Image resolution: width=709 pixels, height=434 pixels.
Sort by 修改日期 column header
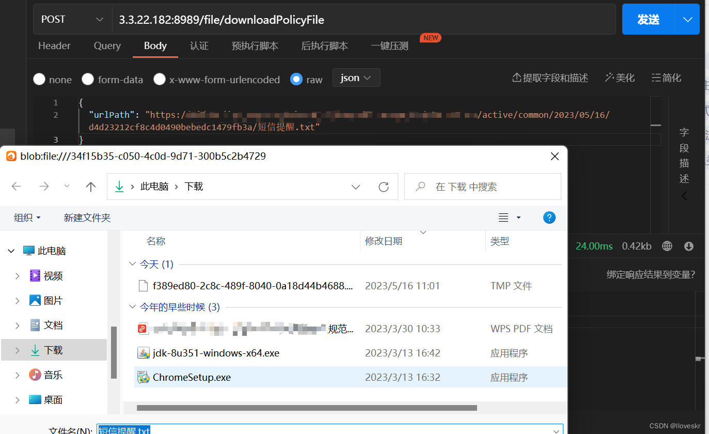coord(384,241)
